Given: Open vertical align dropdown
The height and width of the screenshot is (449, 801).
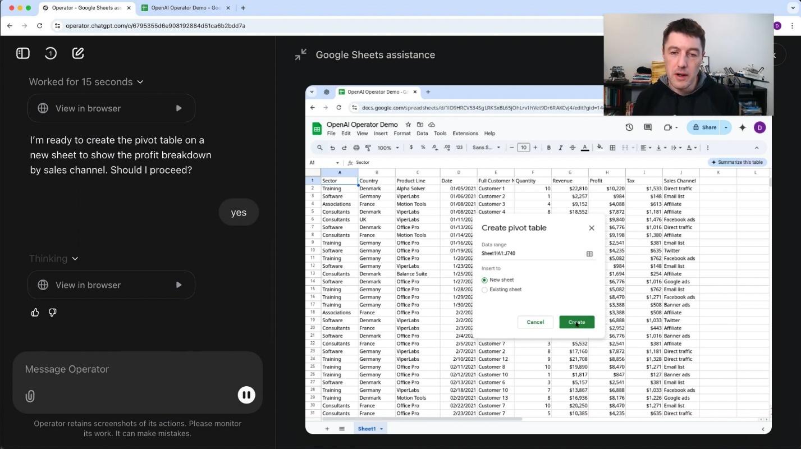Looking at the screenshot, I should 661,148.
